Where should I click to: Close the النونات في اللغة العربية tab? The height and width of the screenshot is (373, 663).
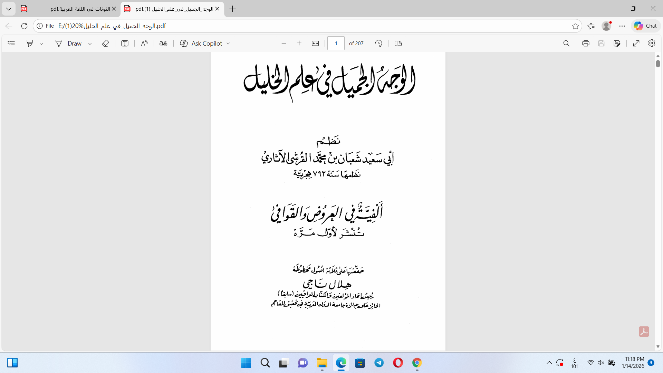[x=114, y=9]
